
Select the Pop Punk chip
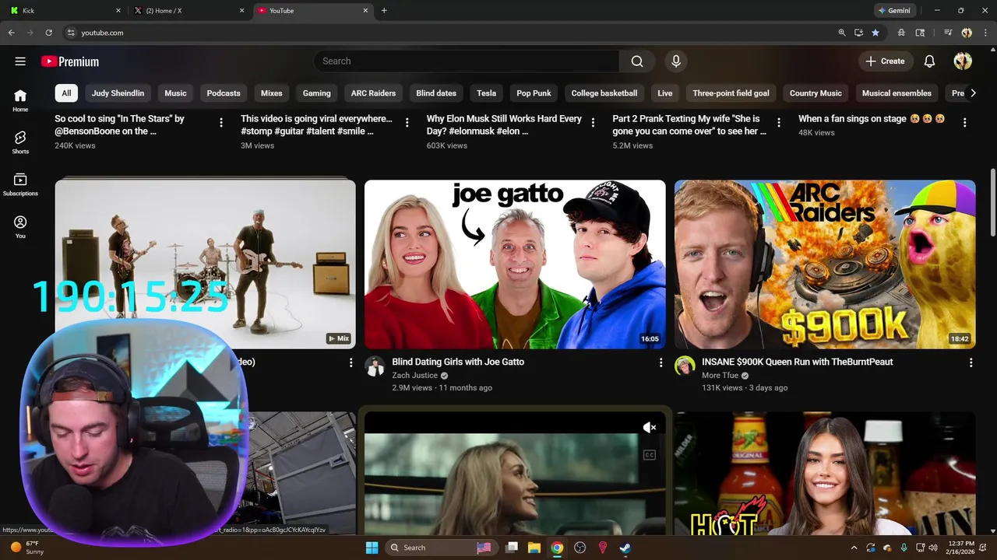pyautogui.click(x=534, y=93)
